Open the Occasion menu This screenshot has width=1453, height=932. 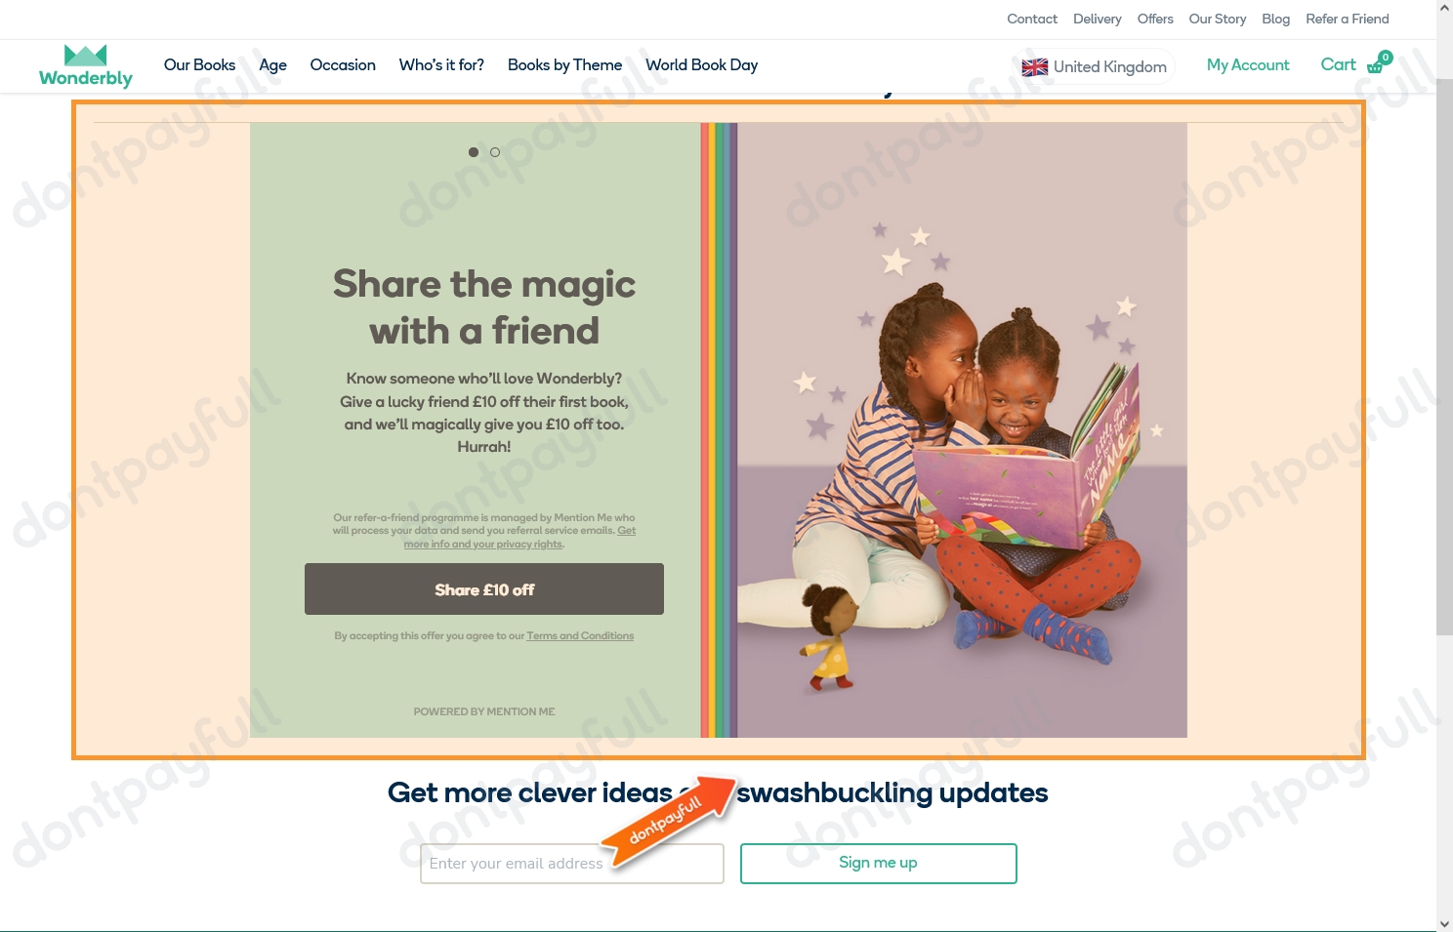pyautogui.click(x=343, y=65)
